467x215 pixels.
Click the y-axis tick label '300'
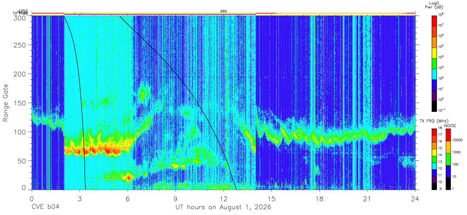[20, 17]
